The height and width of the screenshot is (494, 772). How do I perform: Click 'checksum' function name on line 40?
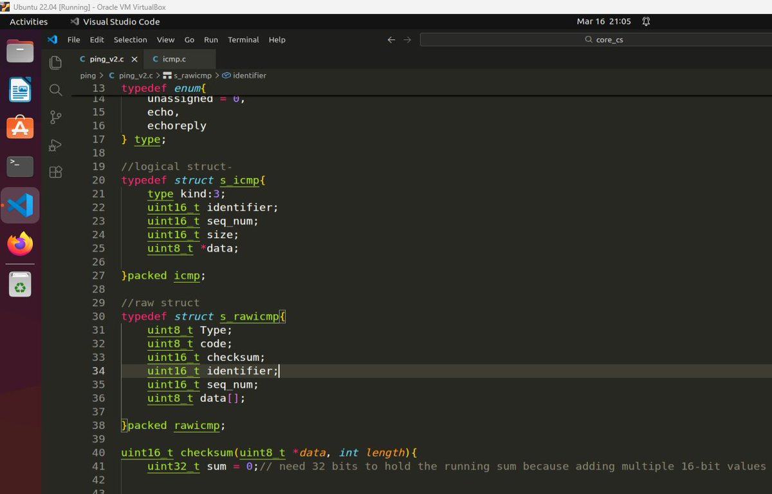point(207,452)
